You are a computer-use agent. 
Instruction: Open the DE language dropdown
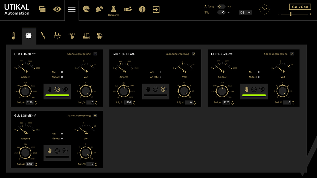pyautogui.click(x=245, y=12)
